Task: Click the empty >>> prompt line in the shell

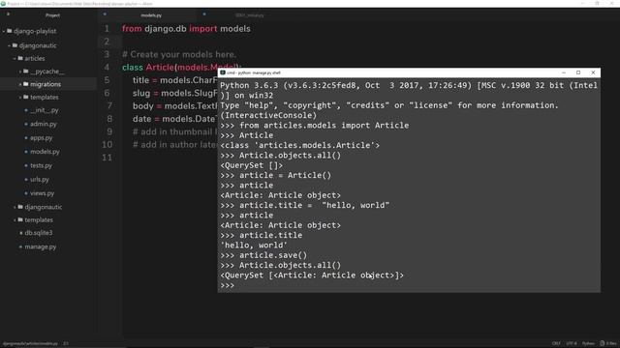Action: tap(227, 285)
